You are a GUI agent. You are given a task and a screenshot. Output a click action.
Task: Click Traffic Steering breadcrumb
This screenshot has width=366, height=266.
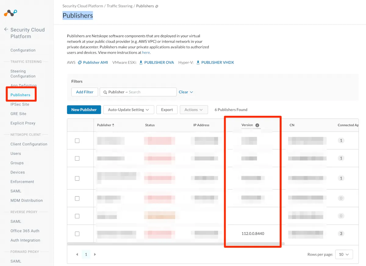(x=120, y=6)
